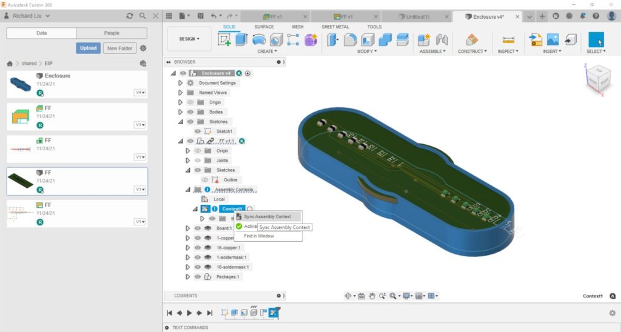
Task: Expand the Document Settings node
Action: click(x=180, y=83)
